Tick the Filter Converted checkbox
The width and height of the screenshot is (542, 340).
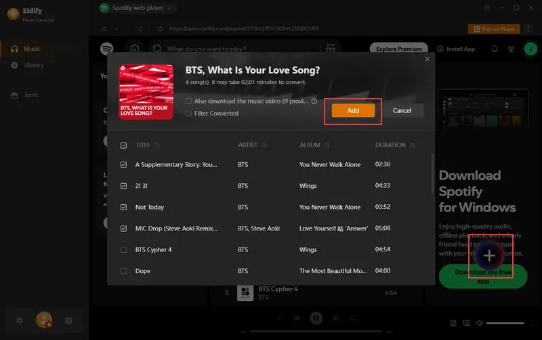coord(188,114)
